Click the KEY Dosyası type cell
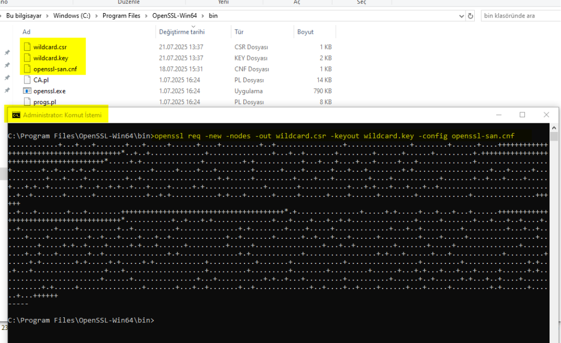 click(x=251, y=58)
